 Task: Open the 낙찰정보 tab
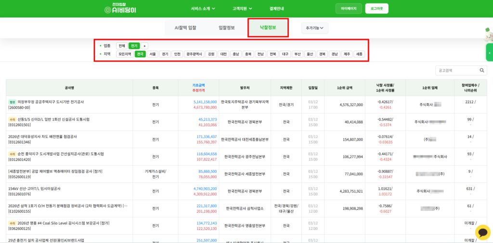click(268, 28)
